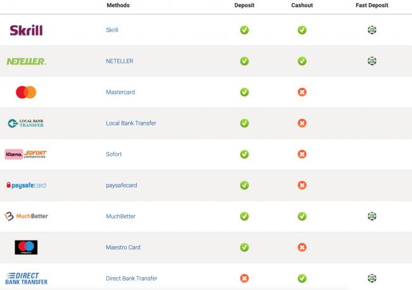The height and width of the screenshot is (290, 412).
Task: Open the Sofort method link
Action: [x=113, y=154]
